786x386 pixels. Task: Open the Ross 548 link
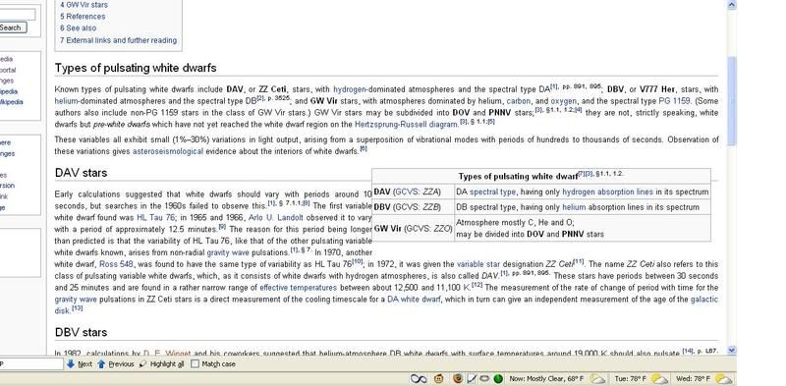tap(116, 264)
